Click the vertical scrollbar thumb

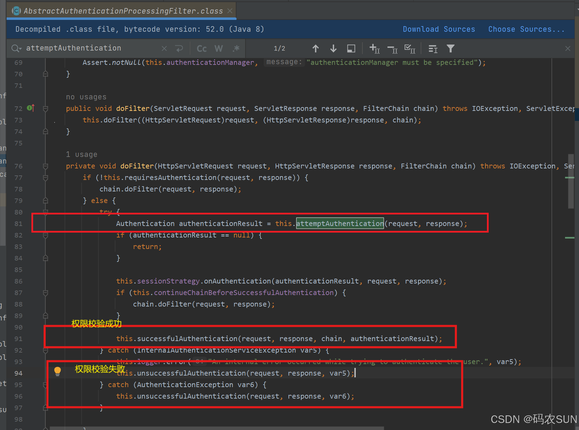[571, 181]
